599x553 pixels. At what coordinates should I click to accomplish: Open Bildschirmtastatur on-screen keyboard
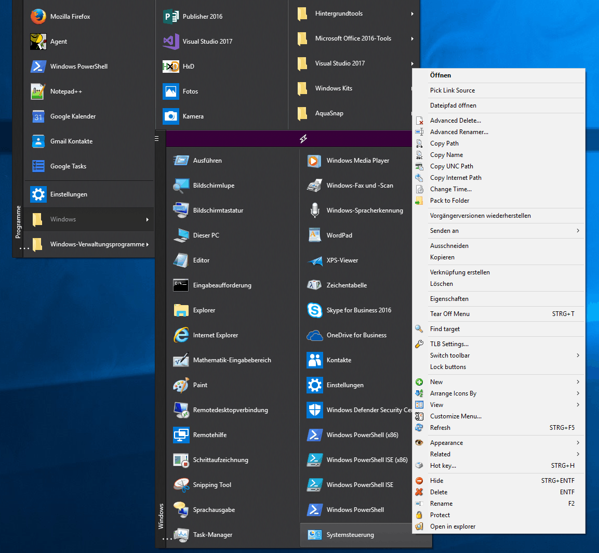pyautogui.click(x=233, y=210)
